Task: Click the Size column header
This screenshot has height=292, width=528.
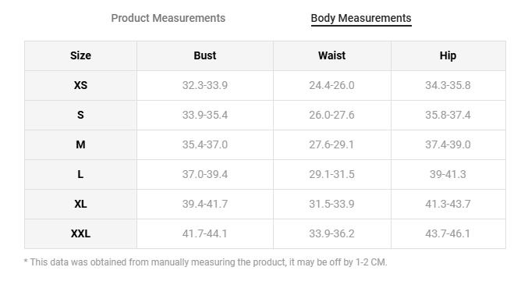Action: click(x=80, y=55)
